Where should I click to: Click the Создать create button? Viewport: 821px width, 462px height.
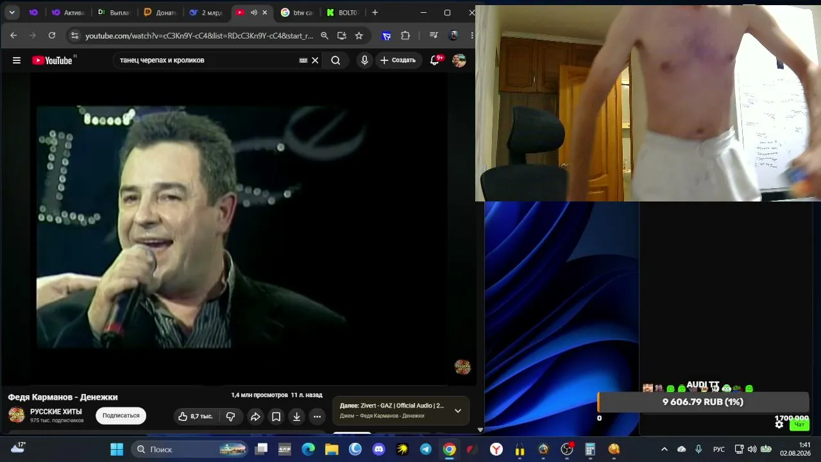tap(398, 60)
